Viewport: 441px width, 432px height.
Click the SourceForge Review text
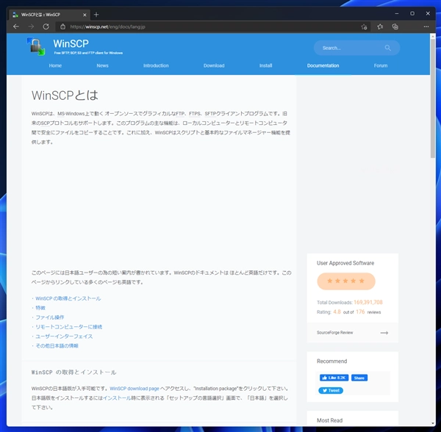coord(334,333)
